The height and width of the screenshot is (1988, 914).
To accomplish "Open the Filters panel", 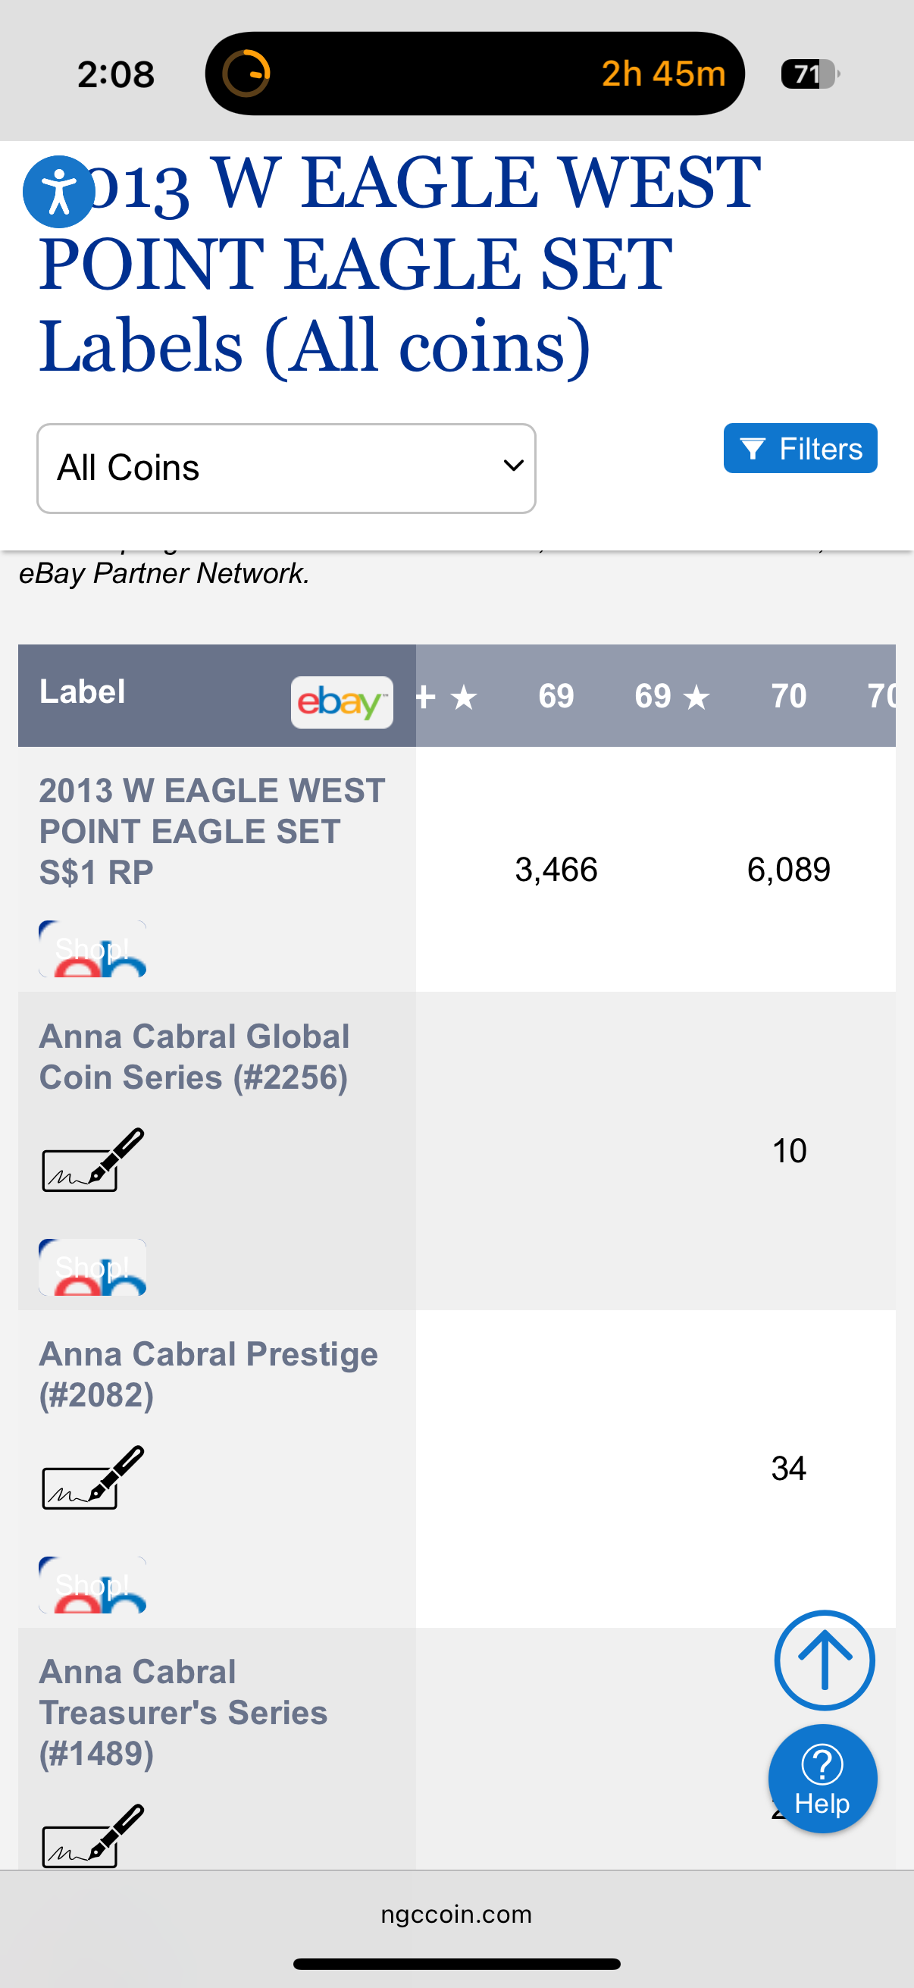I will (x=800, y=447).
